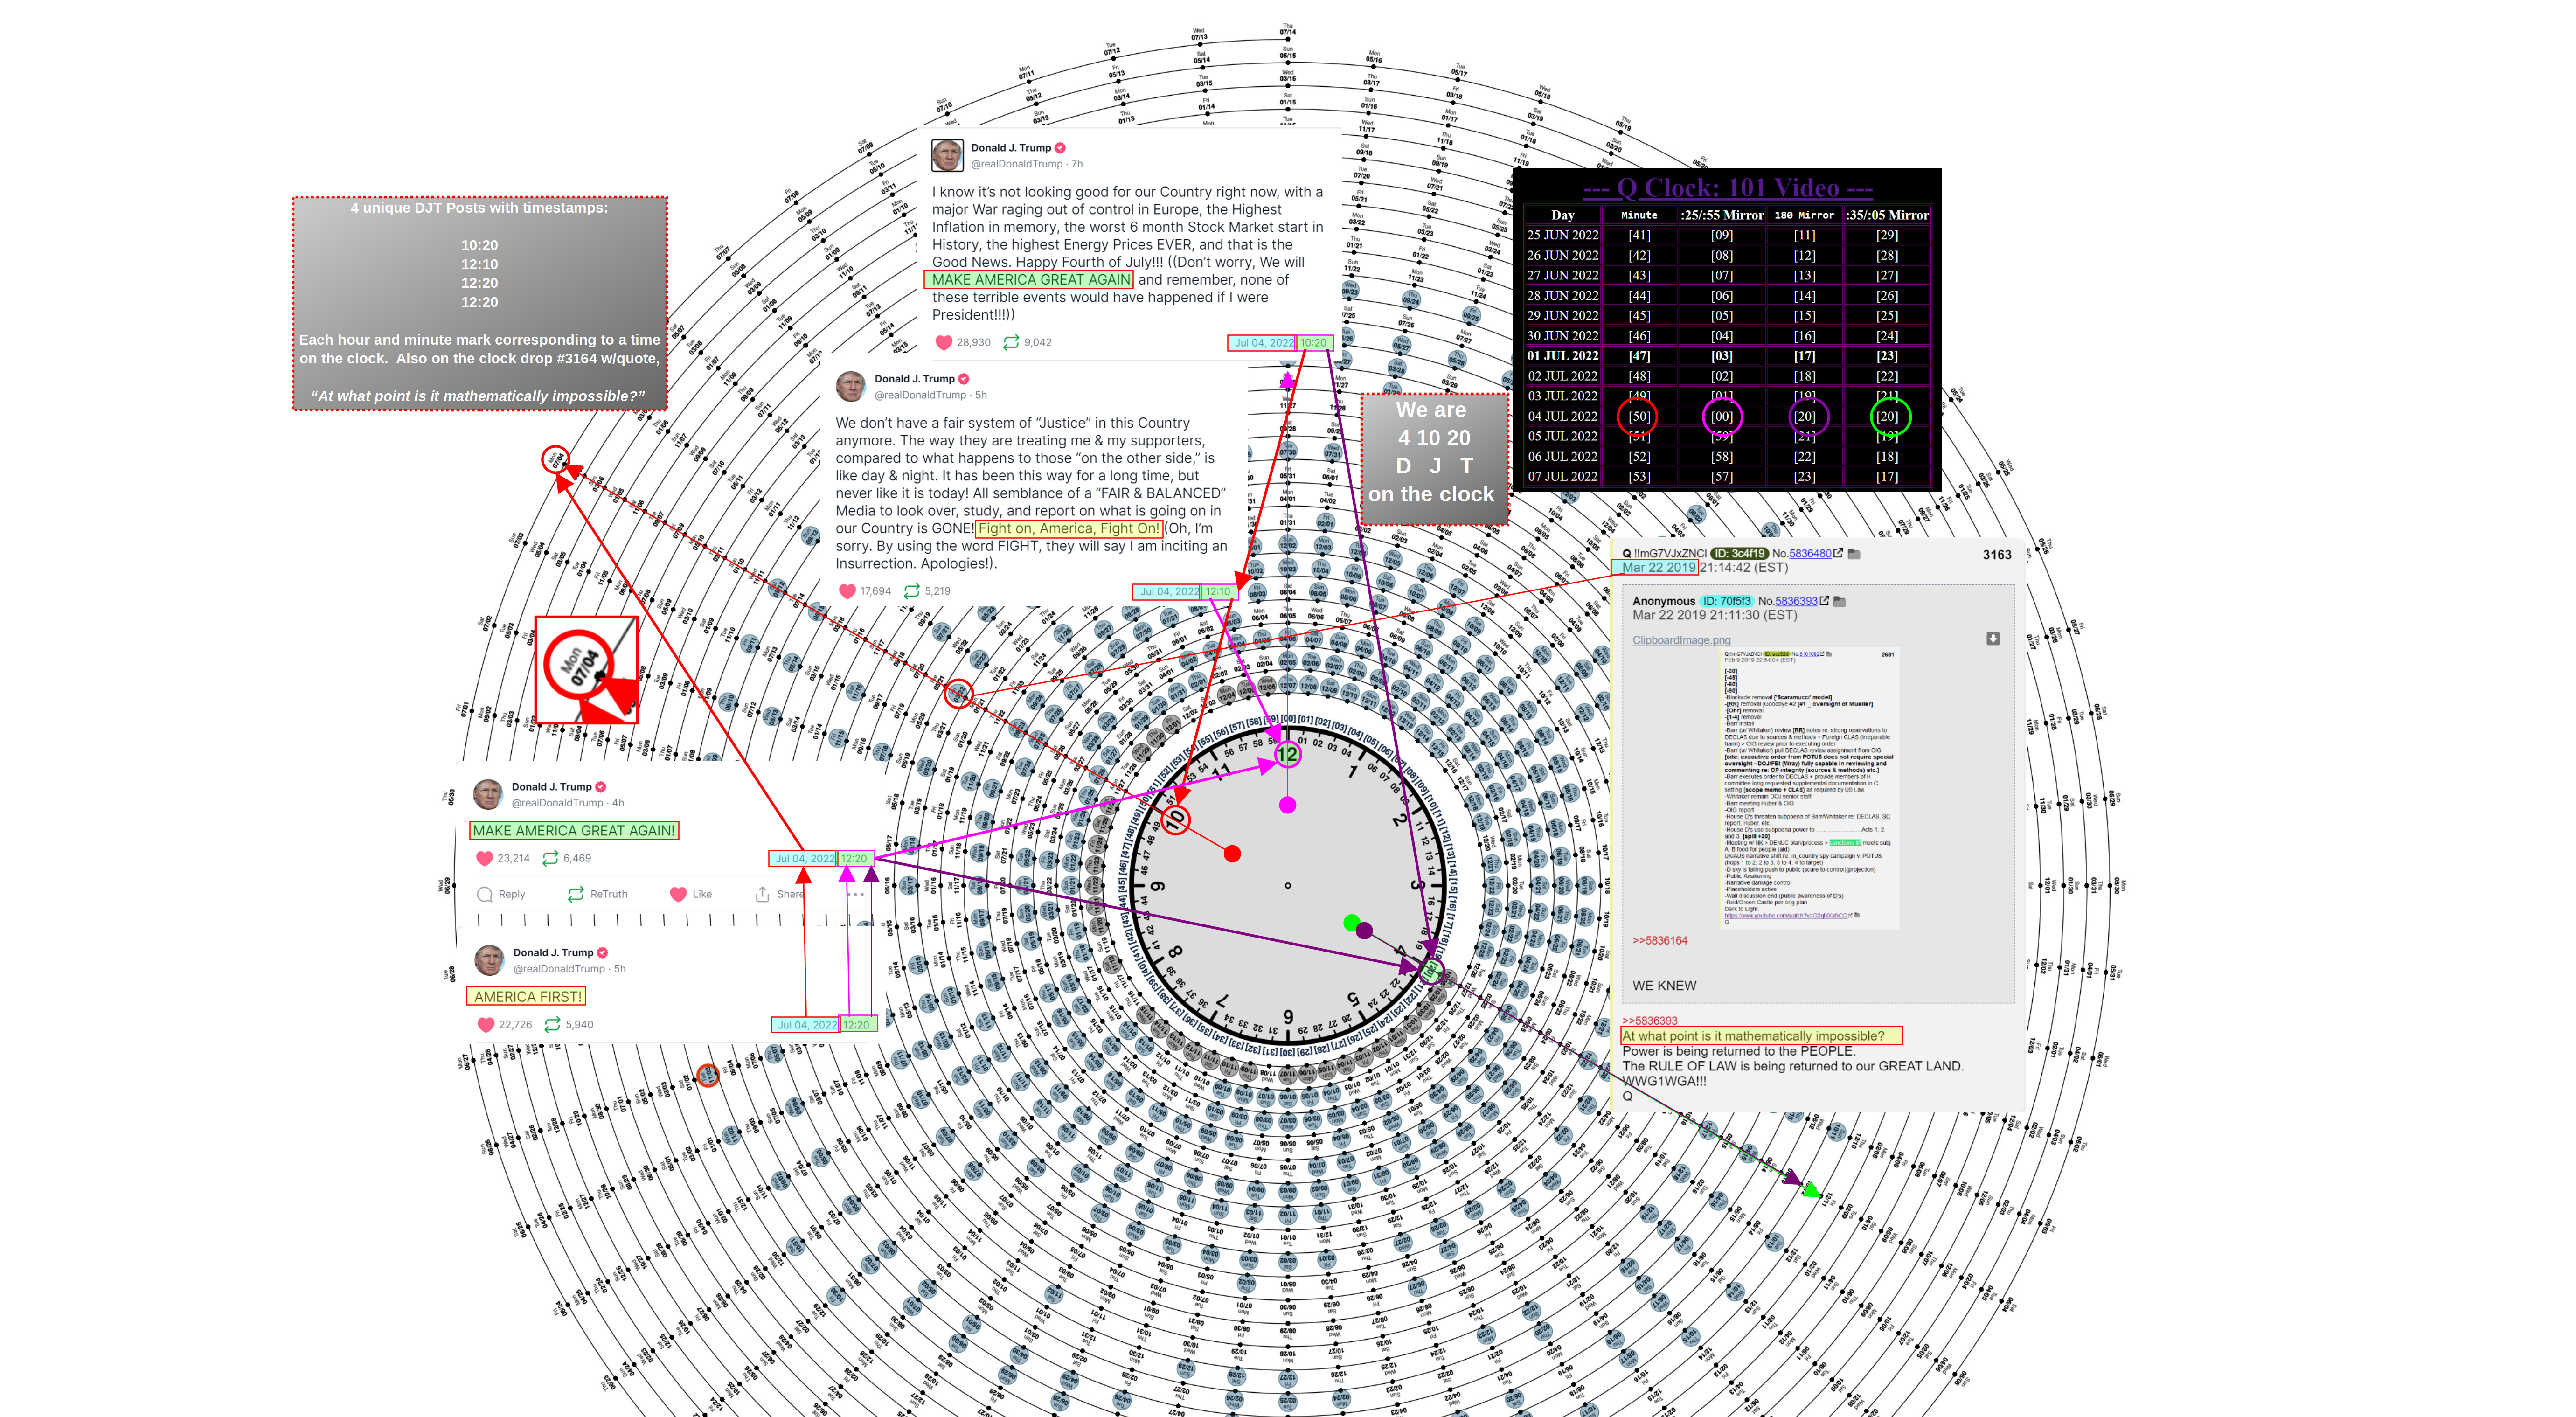Click the retruth arrows beside 9,042
Image resolution: width=2576 pixels, height=1417 pixels.
(x=1011, y=342)
